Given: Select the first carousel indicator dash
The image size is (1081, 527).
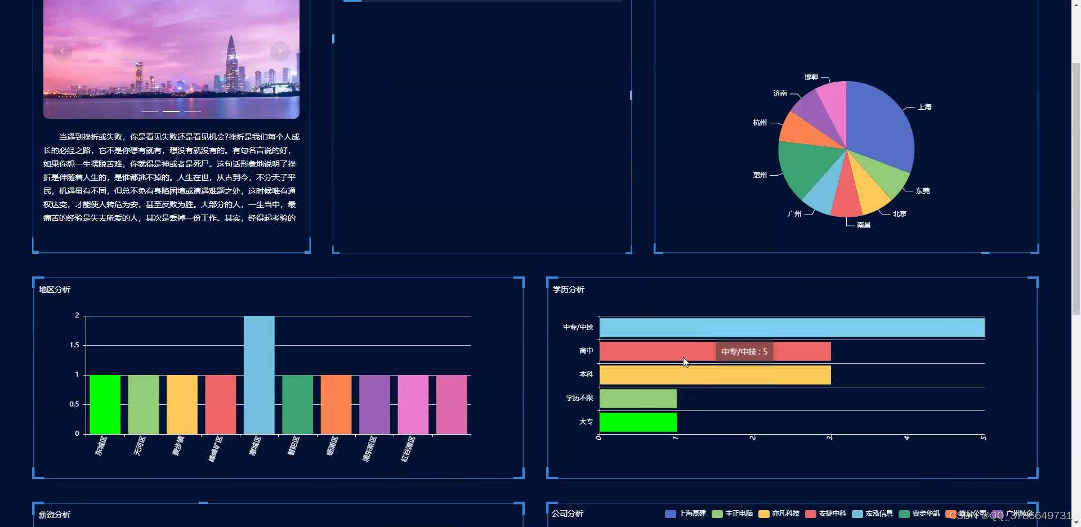Looking at the screenshot, I should [149, 111].
